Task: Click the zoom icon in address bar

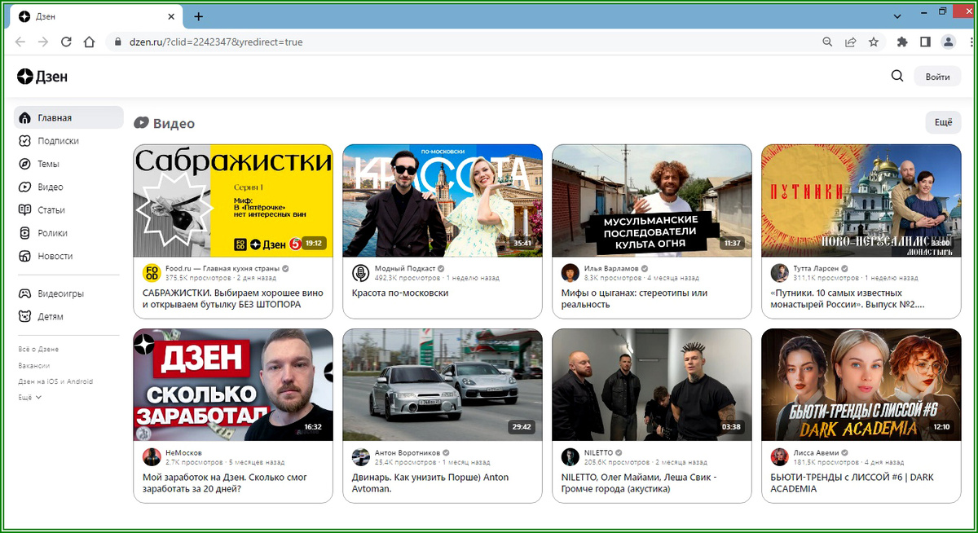Action: click(x=827, y=42)
